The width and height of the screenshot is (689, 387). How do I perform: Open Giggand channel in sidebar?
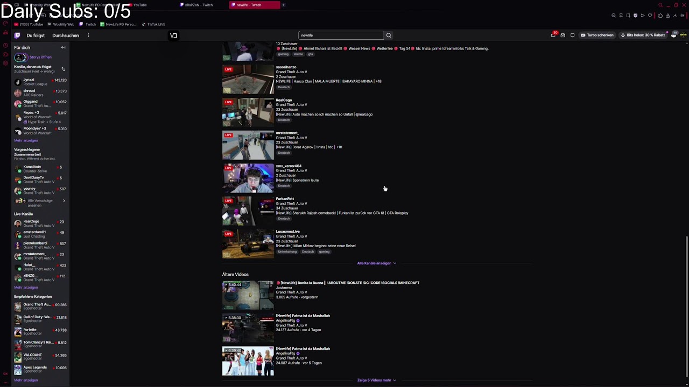tap(41, 104)
